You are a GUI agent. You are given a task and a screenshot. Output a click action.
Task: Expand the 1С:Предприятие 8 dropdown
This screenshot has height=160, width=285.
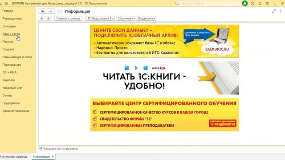pyautogui.click(x=100, y=18)
